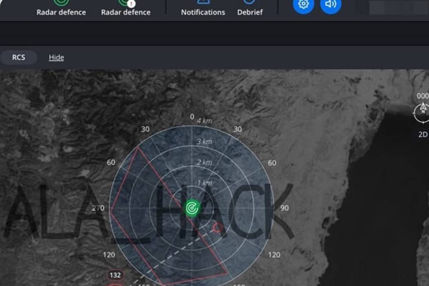
Task: Open Radar defence with the warning badge
Action: [126, 12]
